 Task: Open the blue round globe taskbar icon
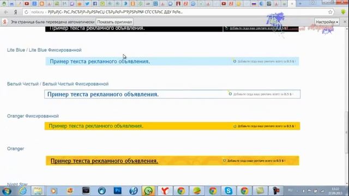pos(102,191)
